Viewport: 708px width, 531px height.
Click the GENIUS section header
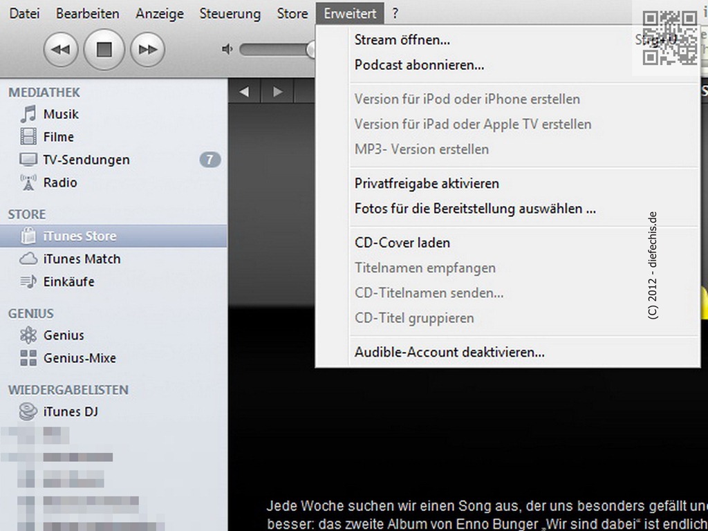click(x=30, y=313)
